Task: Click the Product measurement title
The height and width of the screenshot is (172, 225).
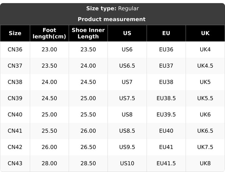Action: [x=112, y=19]
